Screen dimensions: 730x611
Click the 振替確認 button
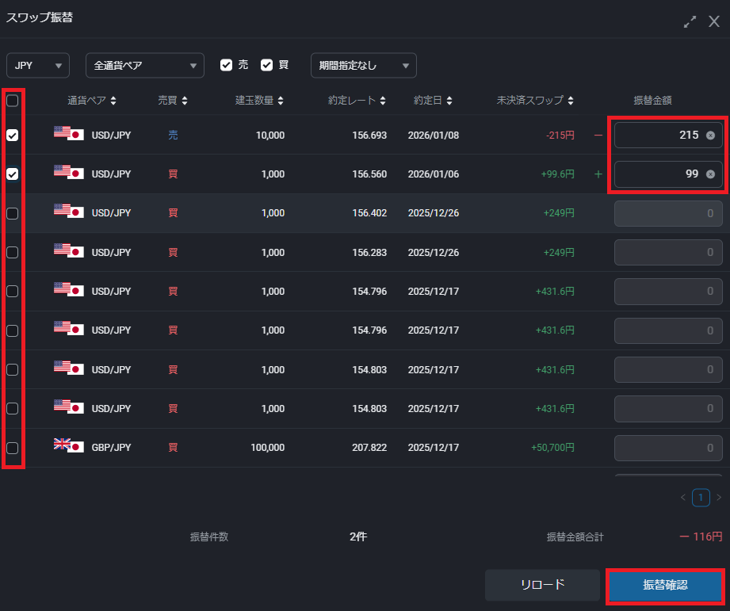point(665,585)
